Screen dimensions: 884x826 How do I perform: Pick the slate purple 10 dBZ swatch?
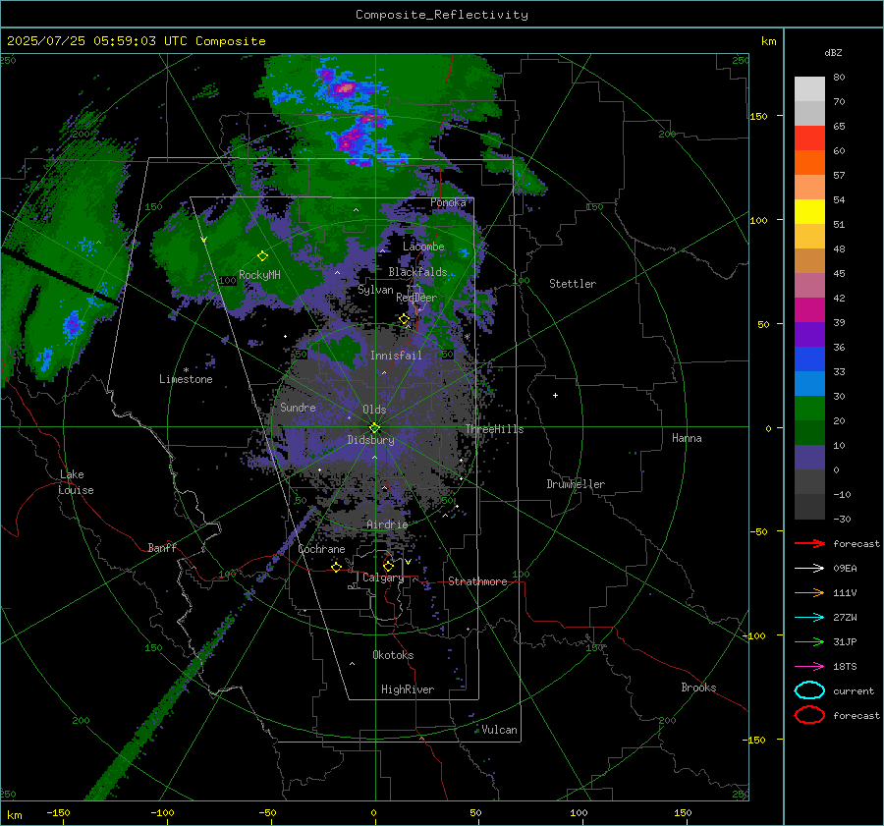click(x=809, y=458)
